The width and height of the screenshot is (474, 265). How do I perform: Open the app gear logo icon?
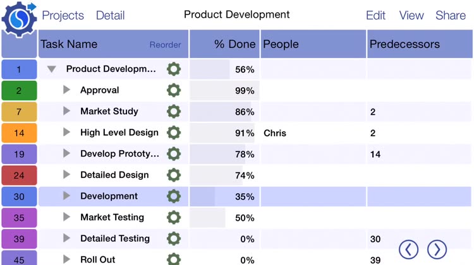click(x=19, y=19)
